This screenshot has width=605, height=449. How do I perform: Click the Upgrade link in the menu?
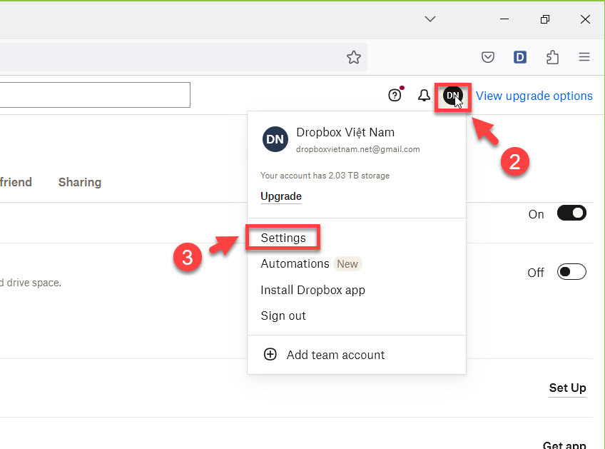pos(281,196)
